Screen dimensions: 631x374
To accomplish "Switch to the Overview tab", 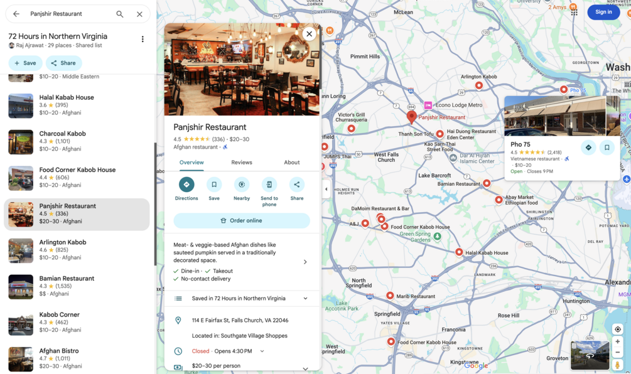I will (191, 163).
